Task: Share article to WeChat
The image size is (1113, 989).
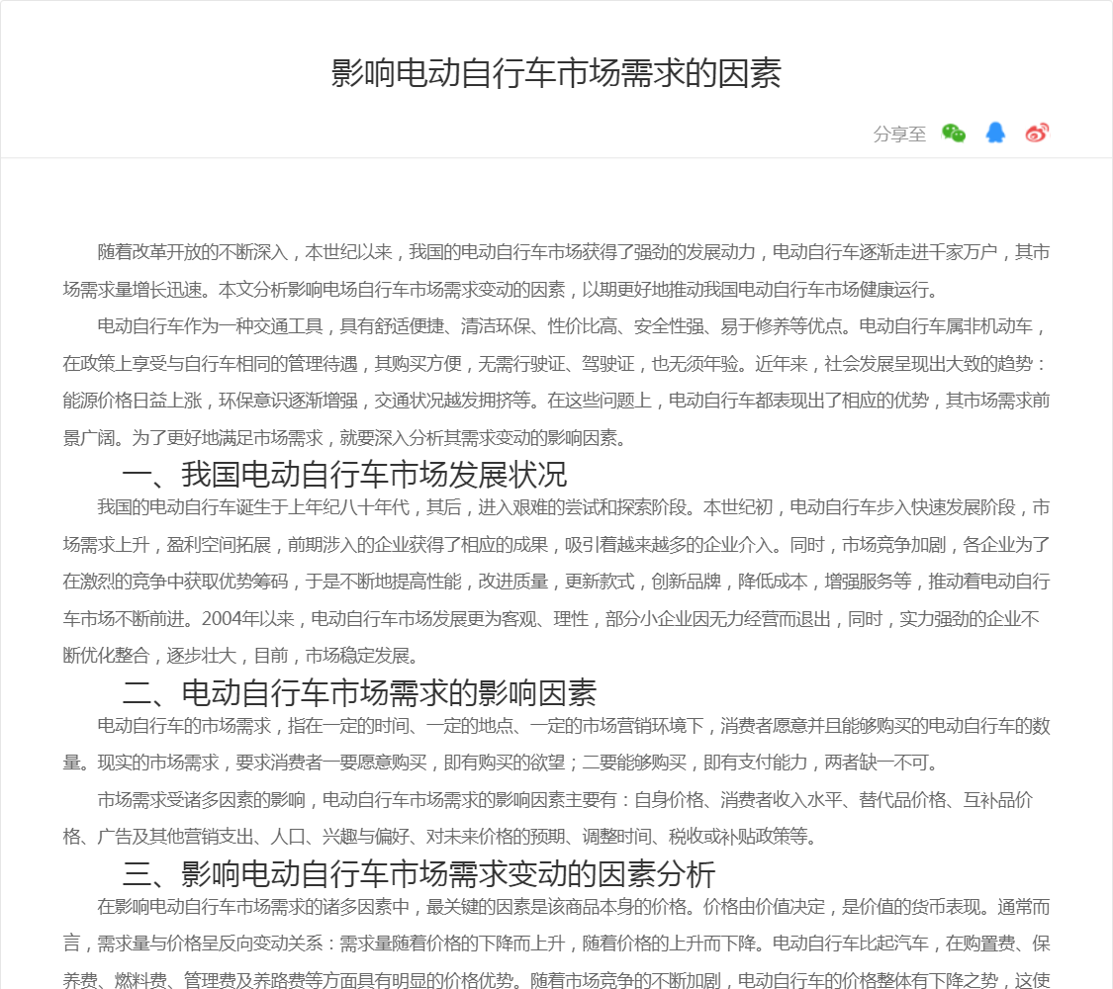Action: tap(954, 133)
